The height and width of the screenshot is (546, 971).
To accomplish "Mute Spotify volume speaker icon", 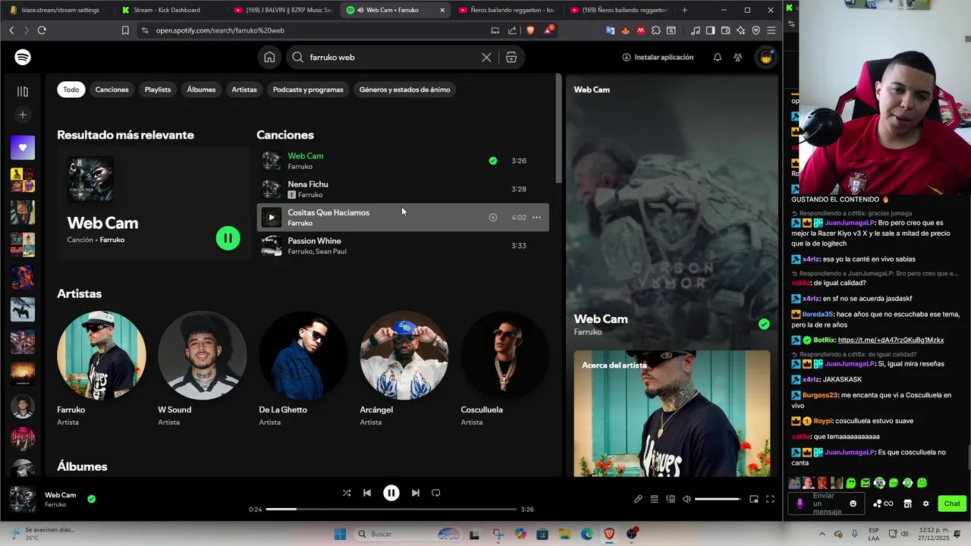I will coord(687,499).
